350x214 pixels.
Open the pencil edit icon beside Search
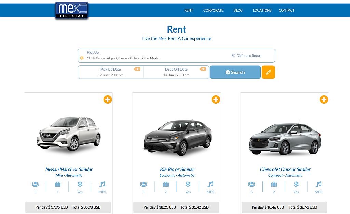(268, 72)
